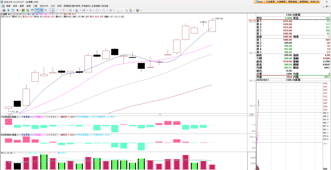Open the multicolor palette grid icon
Viewport: 331px width, 170px height.
tap(131, 10)
